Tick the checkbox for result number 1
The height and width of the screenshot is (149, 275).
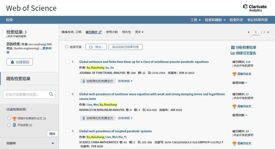pyautogui.click(x=68, y=62)
